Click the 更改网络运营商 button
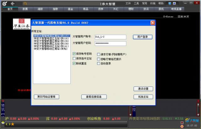201x129 pixels. coord(46,97)
